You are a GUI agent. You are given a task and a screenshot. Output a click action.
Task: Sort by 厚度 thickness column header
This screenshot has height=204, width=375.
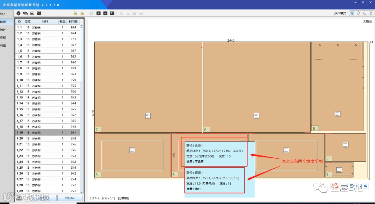(x=28, y=21)
